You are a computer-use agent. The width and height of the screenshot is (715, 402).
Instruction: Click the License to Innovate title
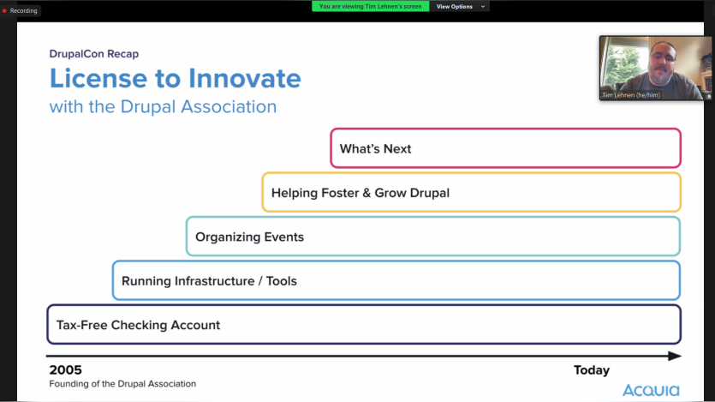pyautogui.click(x=175, y=78)
